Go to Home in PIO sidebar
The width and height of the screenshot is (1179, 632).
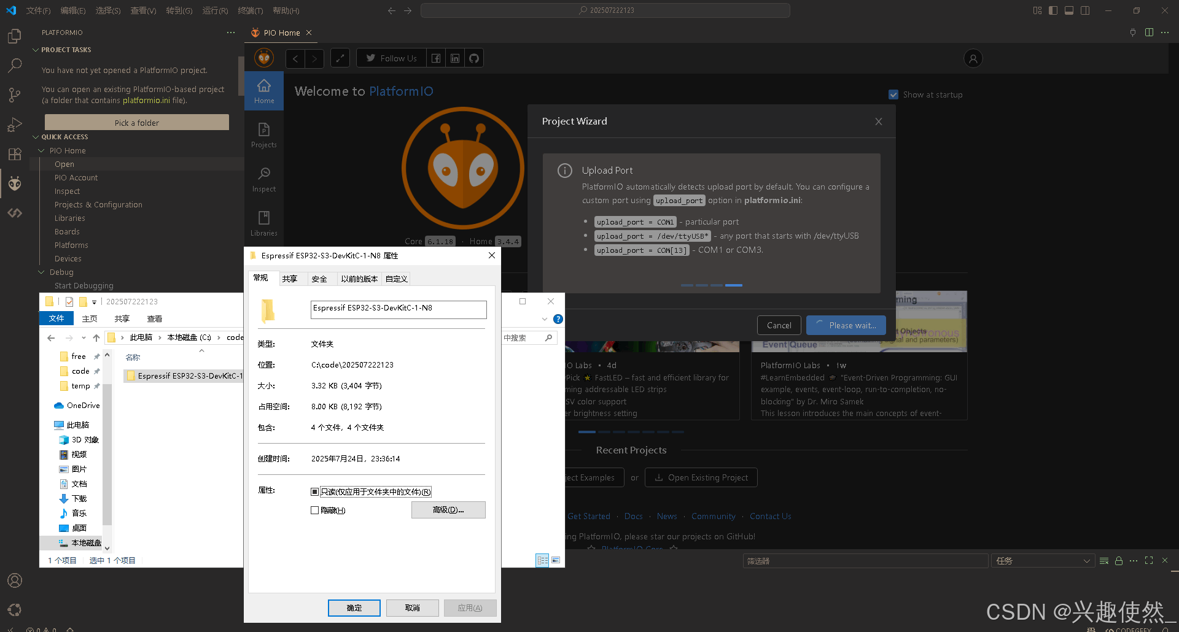point(264,91)
